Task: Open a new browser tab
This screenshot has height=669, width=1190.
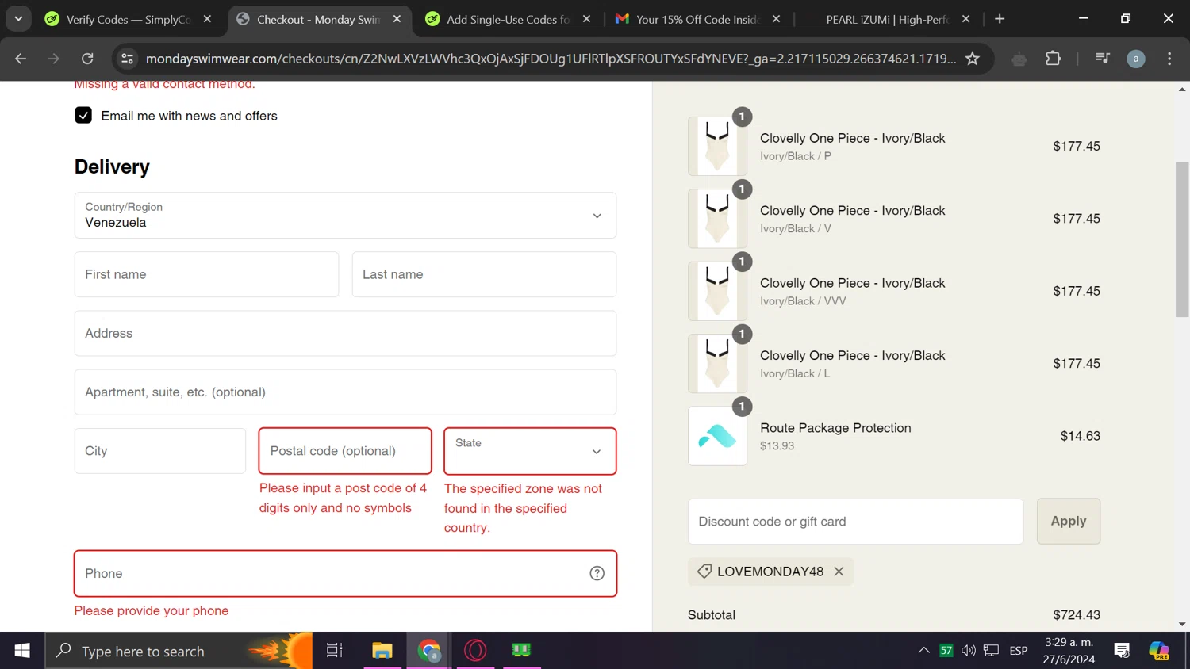Action: pyautogui.click(x=1000, y=19)
